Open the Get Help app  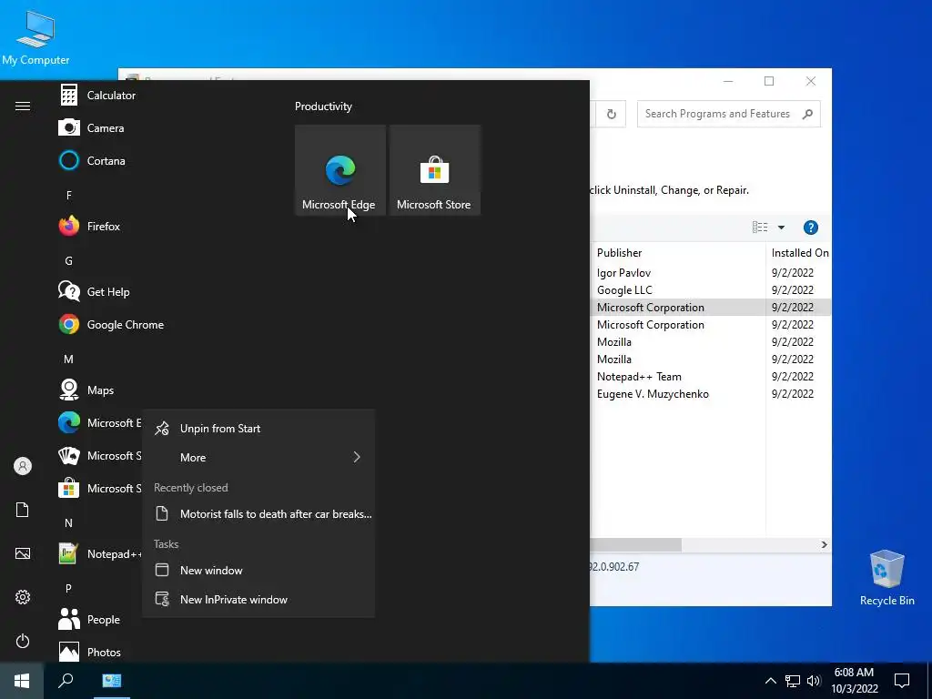tap(94, 292)
